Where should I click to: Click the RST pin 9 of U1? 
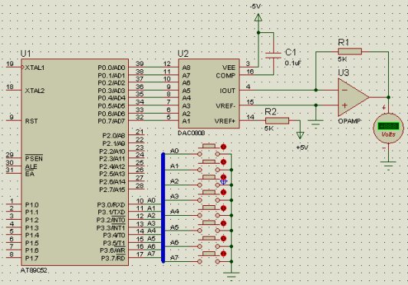point(15,120)
